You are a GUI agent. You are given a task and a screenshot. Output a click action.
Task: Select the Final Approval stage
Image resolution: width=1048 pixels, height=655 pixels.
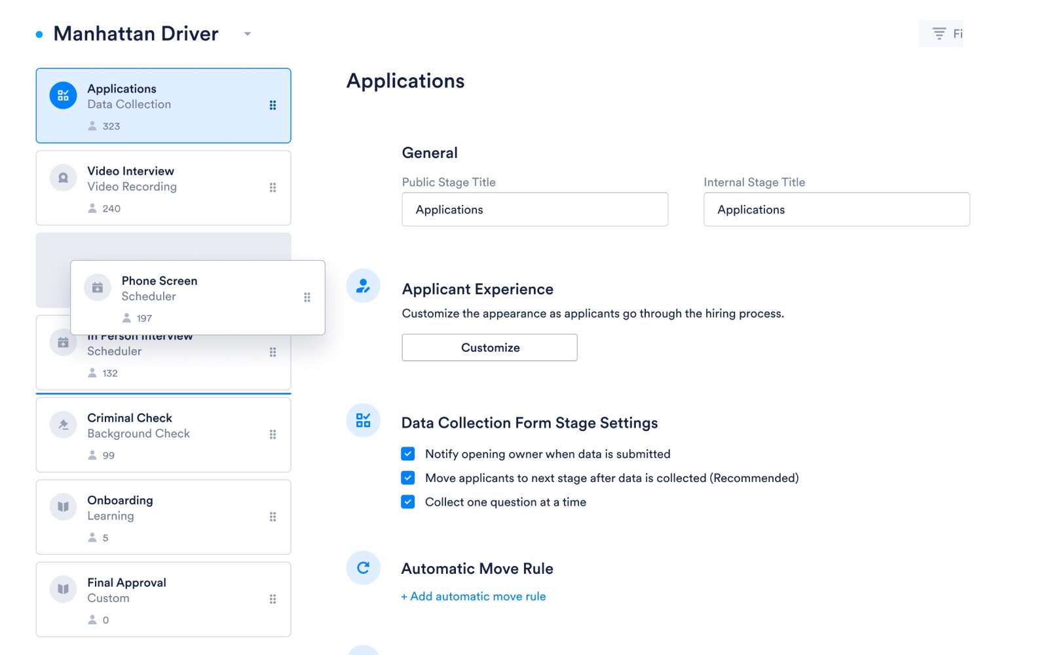click(163, 599)
